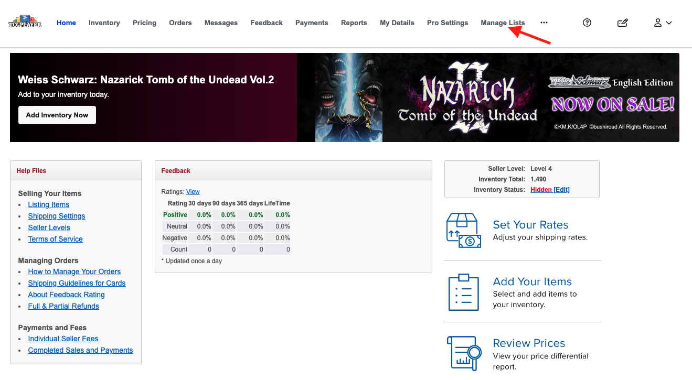Click the Review Prices heading
The height and width of the screenshot is (380, 692).
coord(529,343)
